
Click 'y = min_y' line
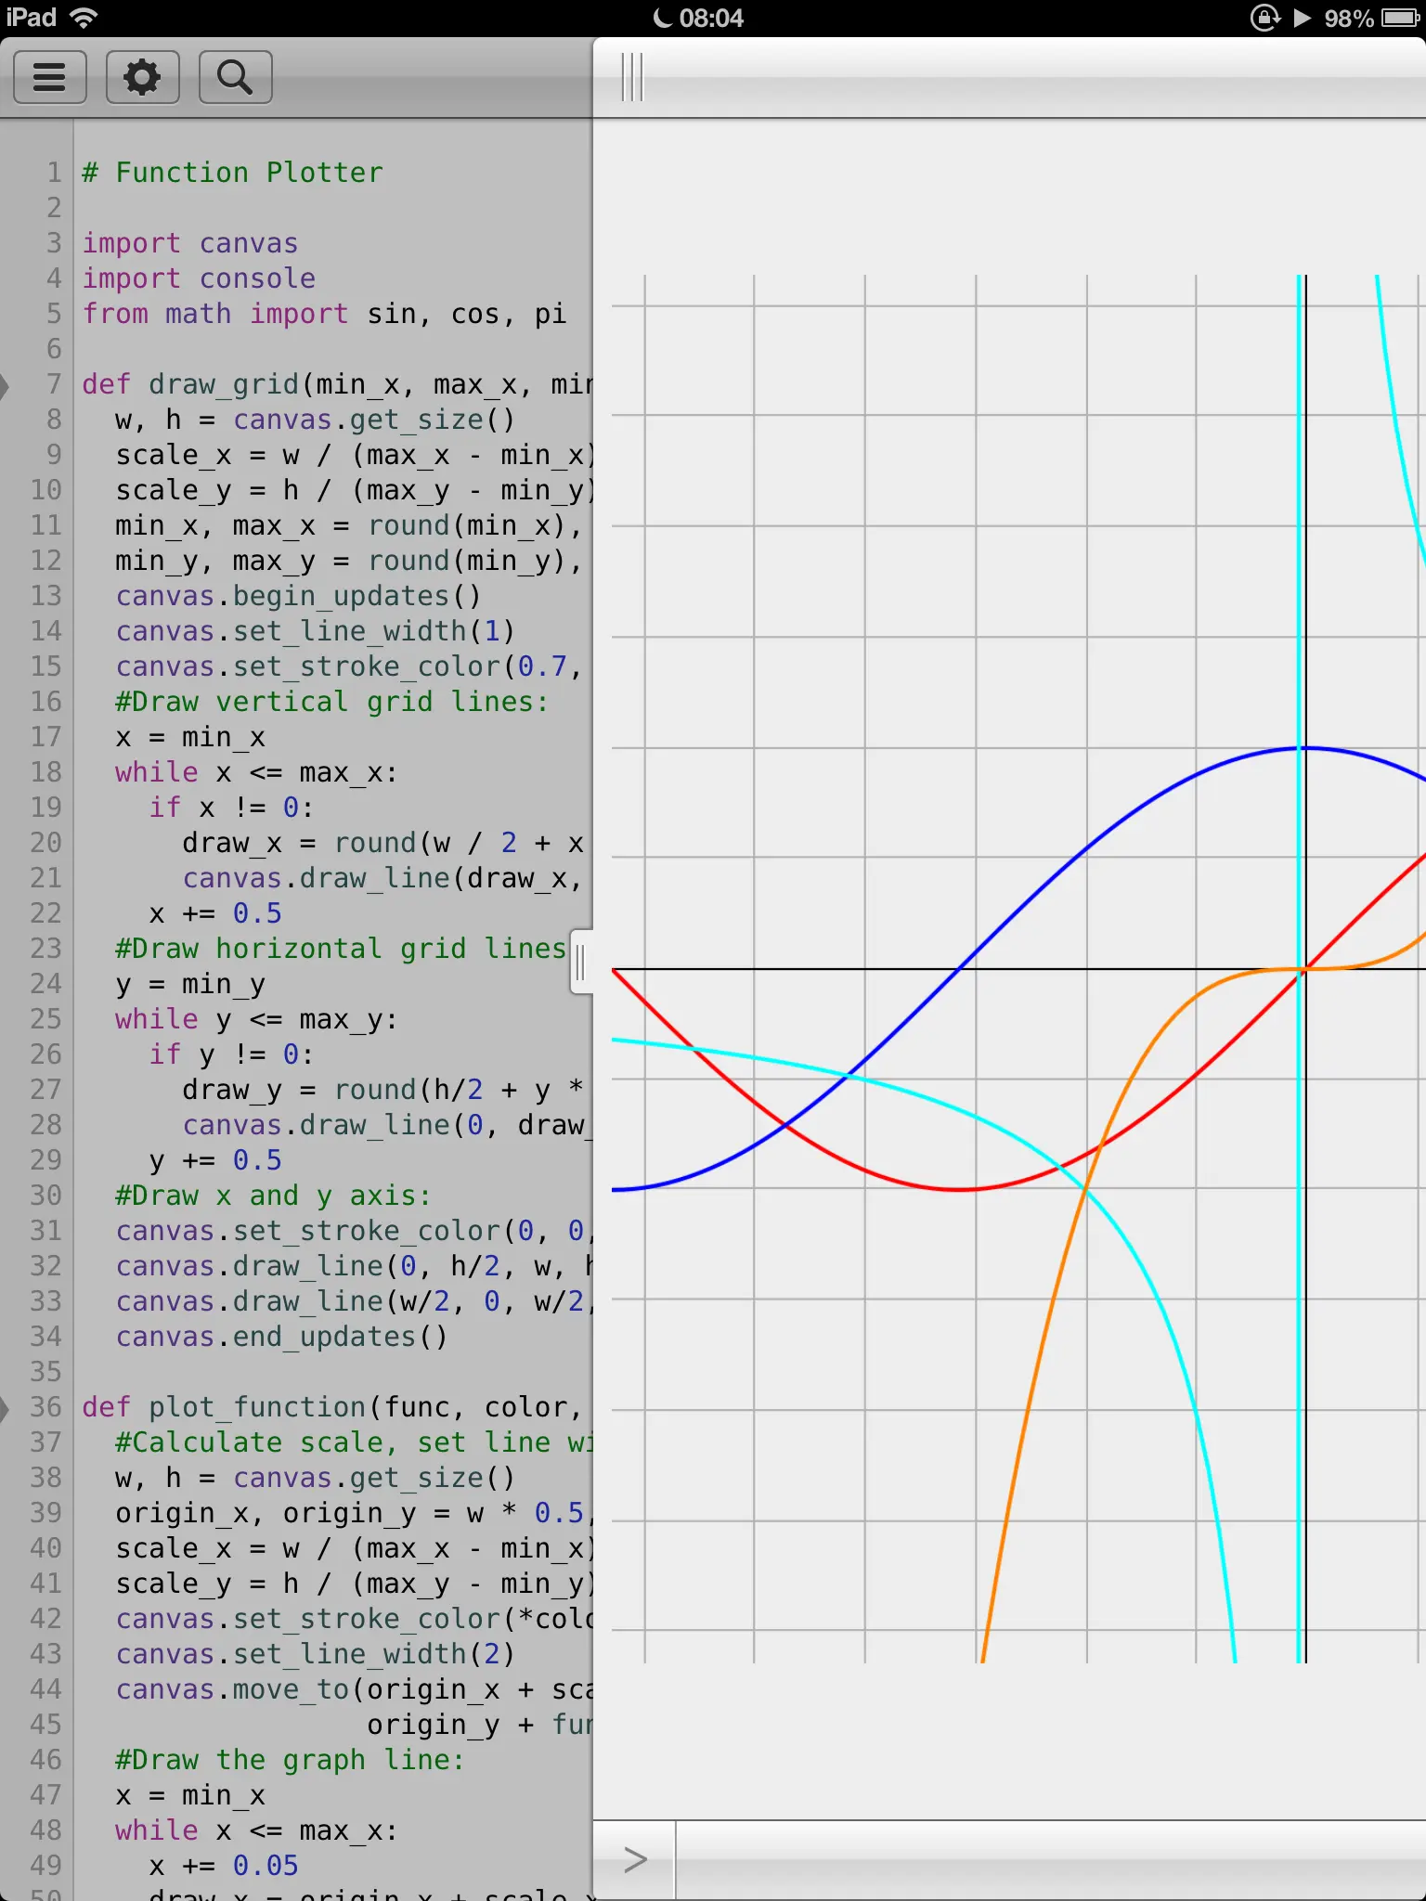coord(190,984)
